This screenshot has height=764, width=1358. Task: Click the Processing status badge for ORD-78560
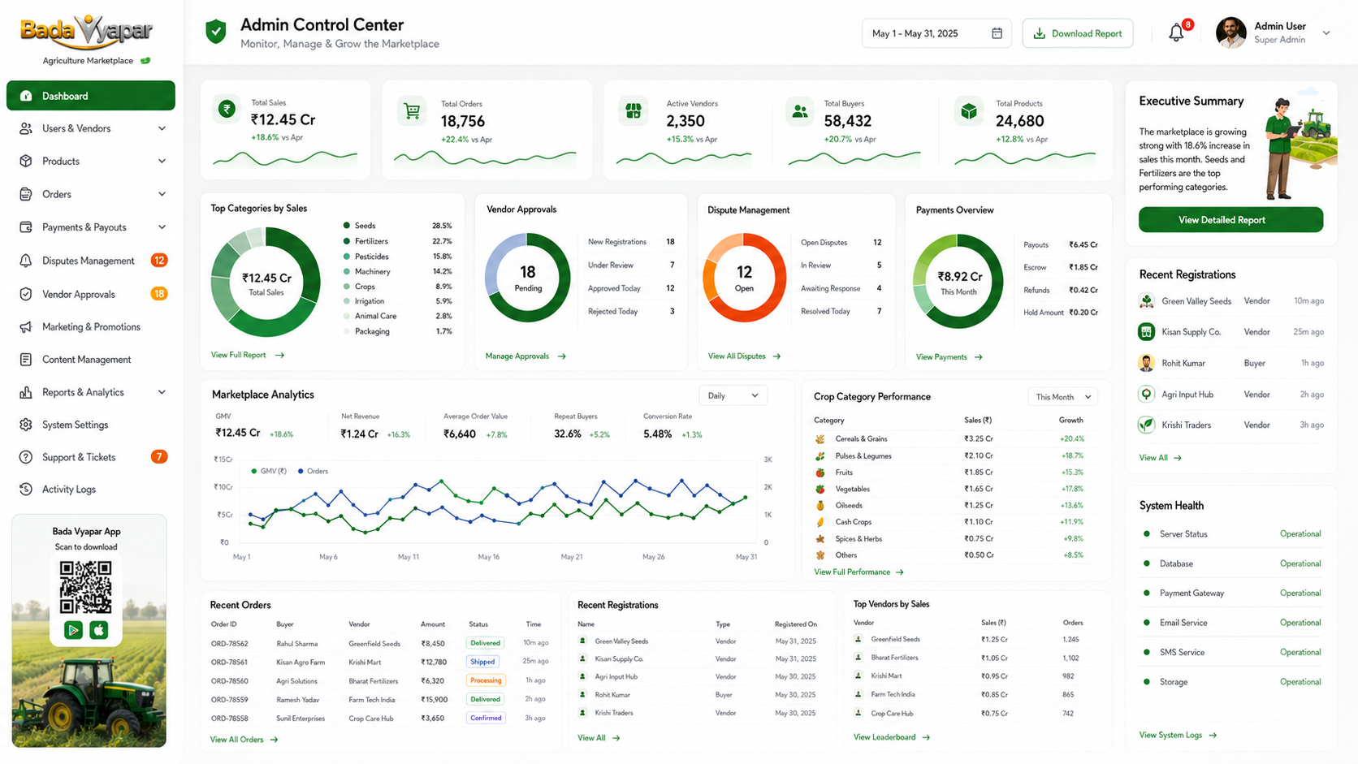coord(486,680)
